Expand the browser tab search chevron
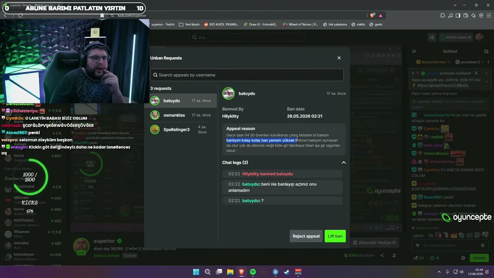Viewport: 494px width, 278px height. tap(455, 5)
